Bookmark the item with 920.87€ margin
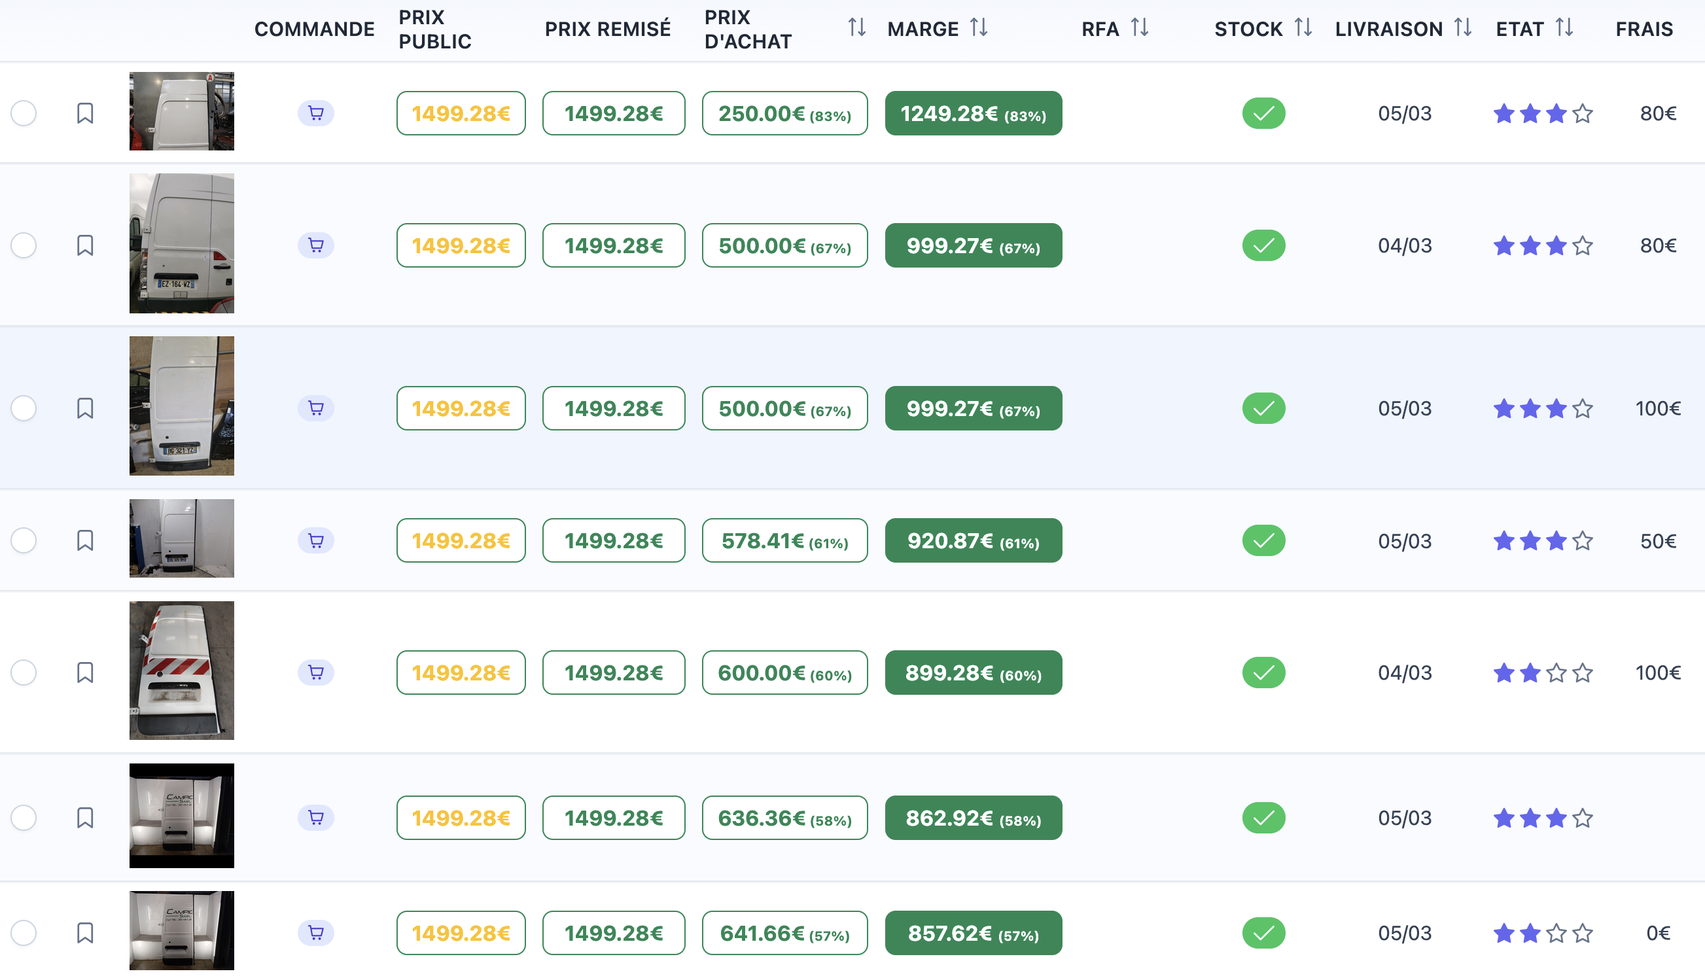1705x980 pixels. 85,540
